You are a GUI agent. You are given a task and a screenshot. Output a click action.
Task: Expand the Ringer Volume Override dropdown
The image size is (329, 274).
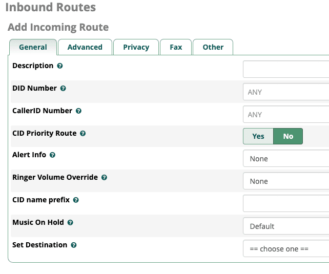286,181
